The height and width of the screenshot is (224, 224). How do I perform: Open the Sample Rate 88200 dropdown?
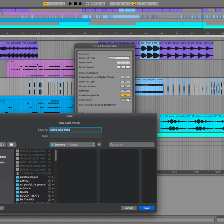click(x=125, y=100)
